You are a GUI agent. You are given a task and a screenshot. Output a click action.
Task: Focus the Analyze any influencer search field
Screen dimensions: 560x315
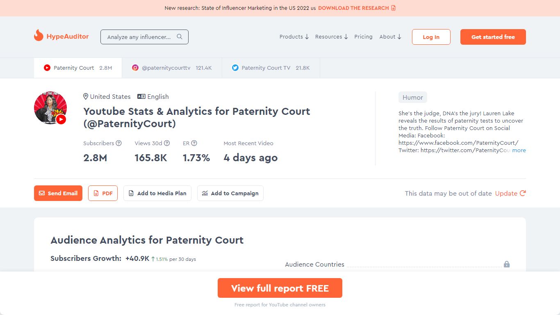[x=144, y=37]
